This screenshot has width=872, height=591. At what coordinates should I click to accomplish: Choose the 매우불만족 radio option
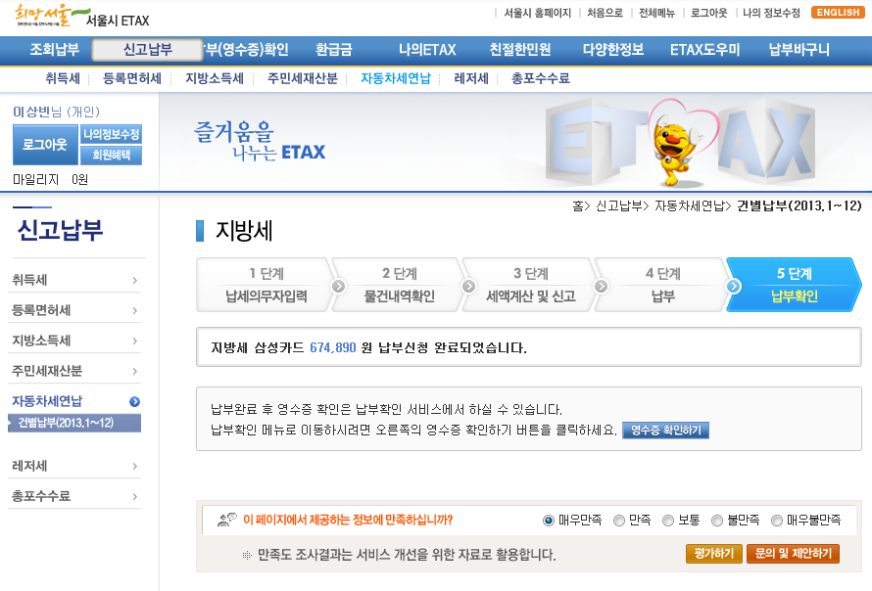pyautogui.click(x=777, y=521)
